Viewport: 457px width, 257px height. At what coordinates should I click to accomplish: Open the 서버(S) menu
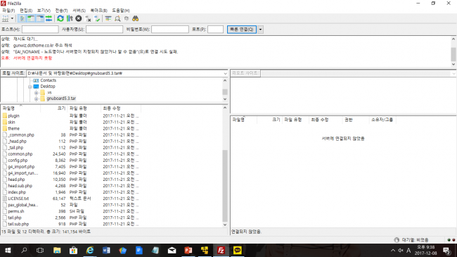click(79, 11)
